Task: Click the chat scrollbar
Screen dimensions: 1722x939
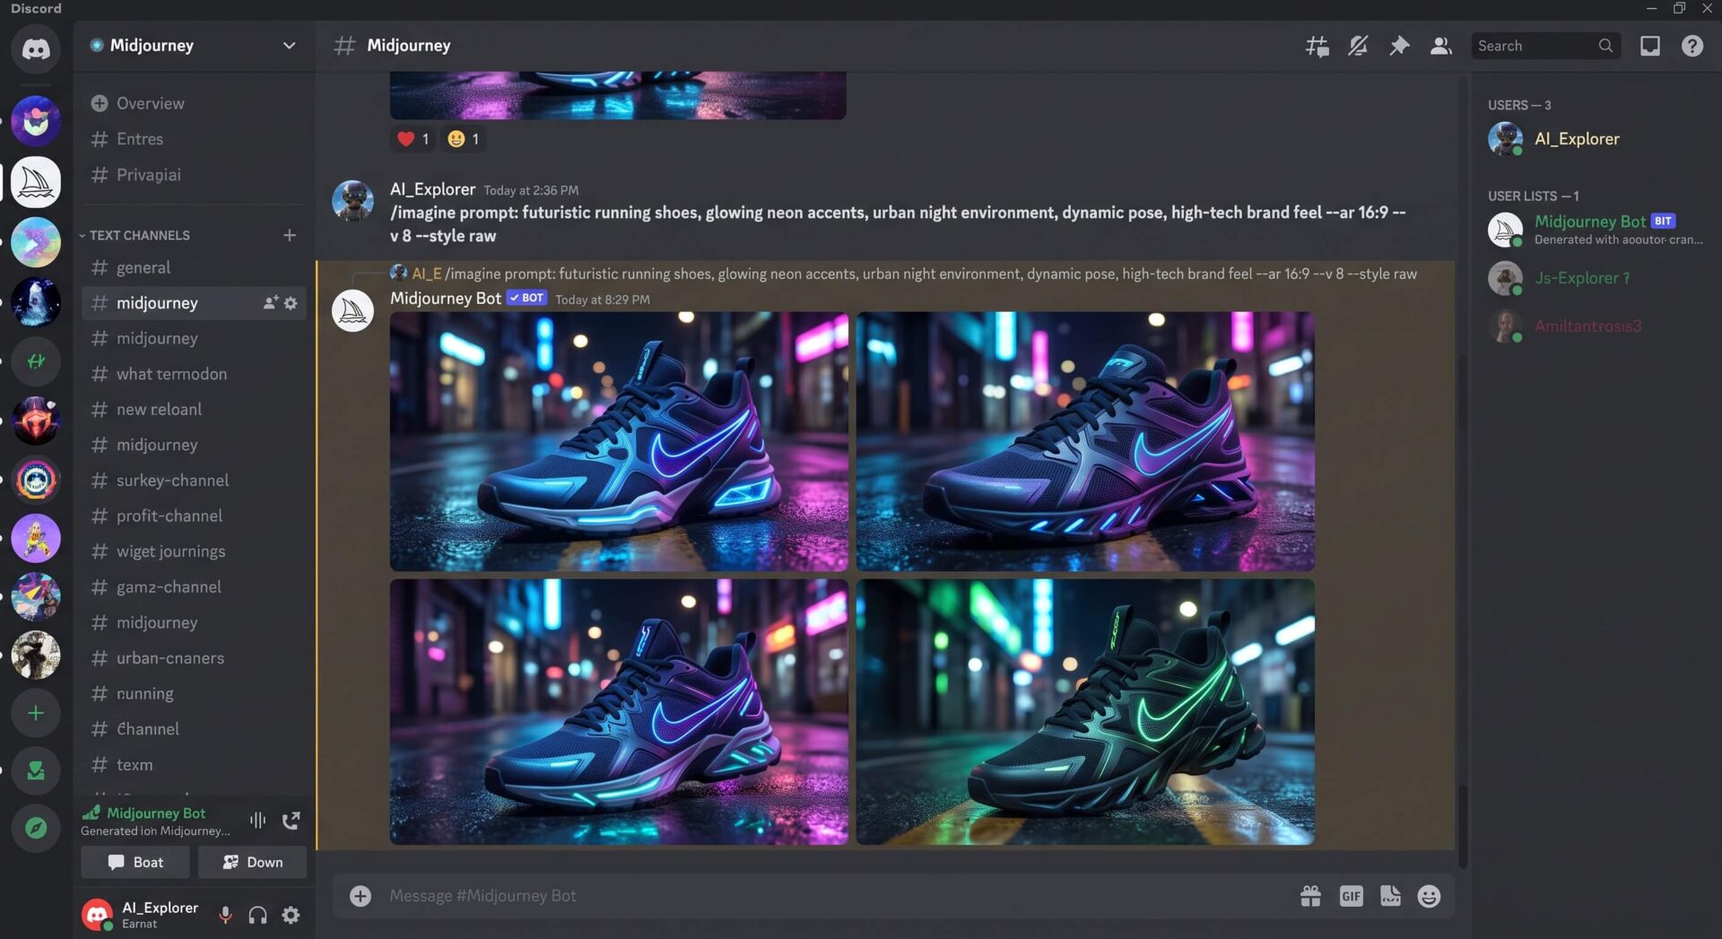Action: click(x=1463, y=825)
